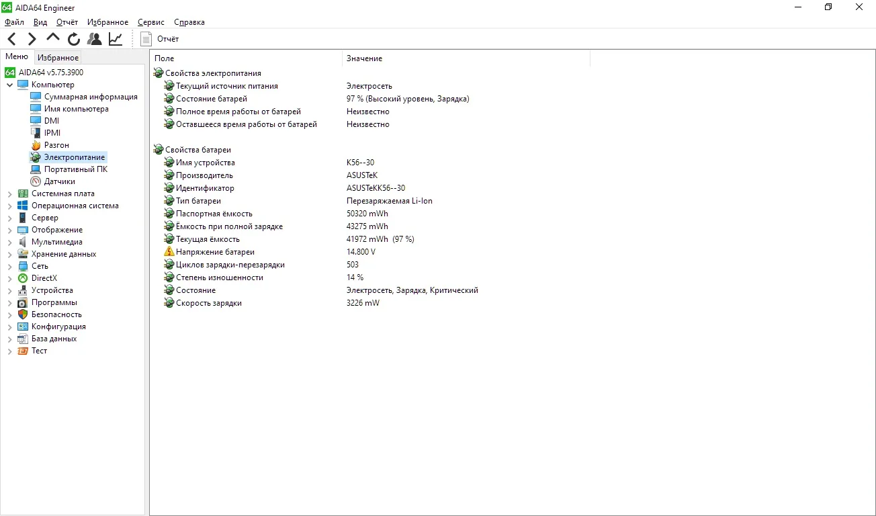876x516 pixels.
Task: Select Имя компьютера in the tree
Action: [x=77, y=109]
